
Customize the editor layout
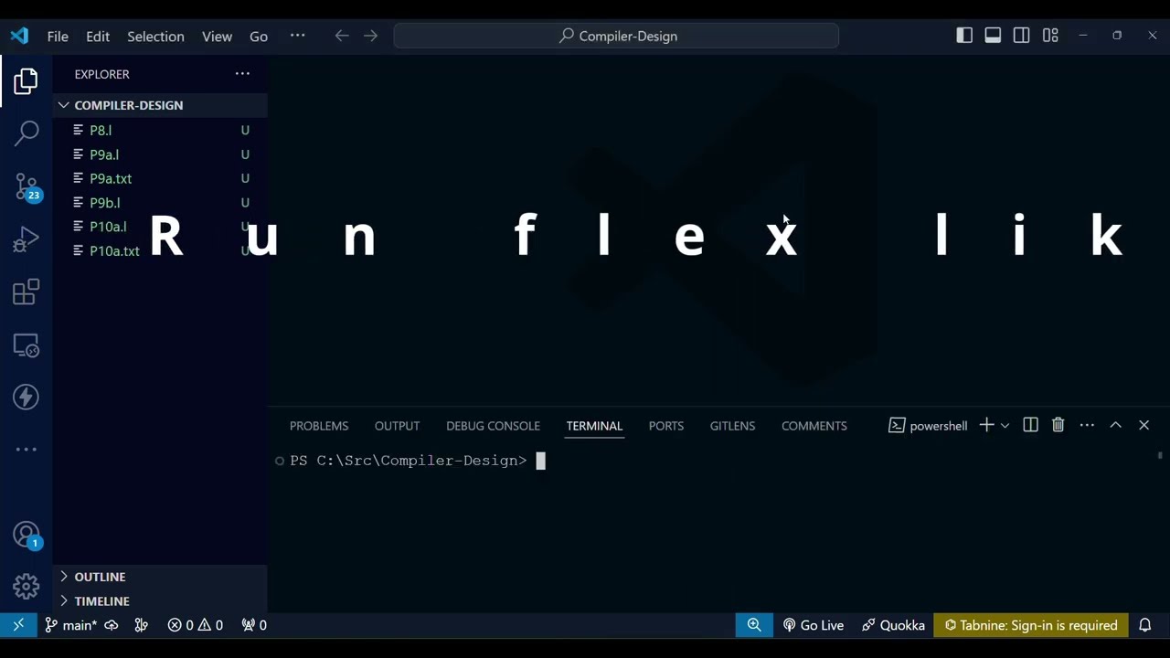tap(1050, 36)
